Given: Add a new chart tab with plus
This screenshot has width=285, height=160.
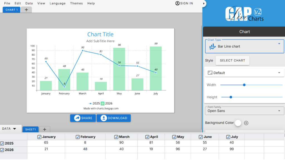Looking at the screenshot, I should click(26, 10).
